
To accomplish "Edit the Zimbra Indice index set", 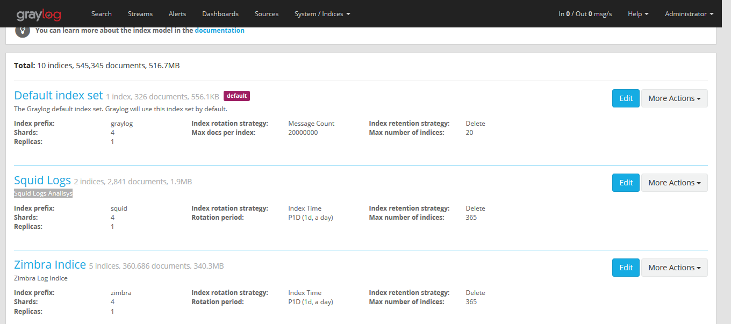I will pos(626,268).
